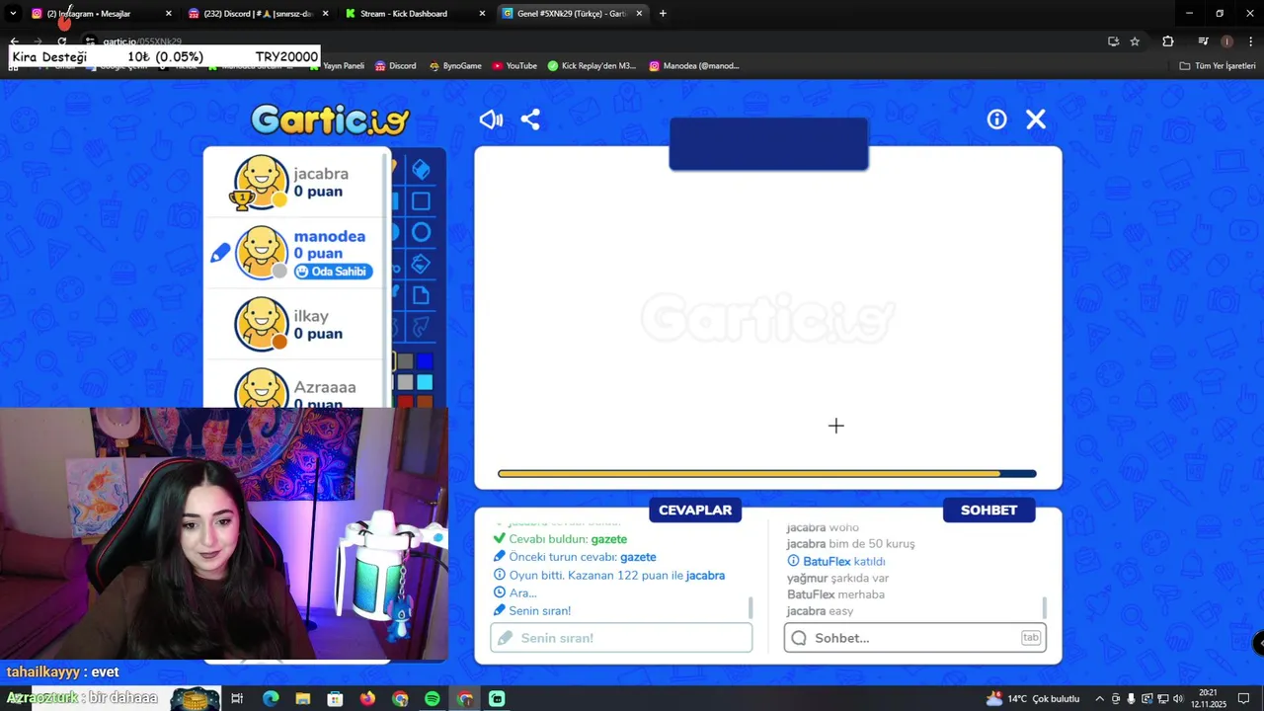
Task: Pick the brown-orange color swatch
Action: click(x=425, y=401)
